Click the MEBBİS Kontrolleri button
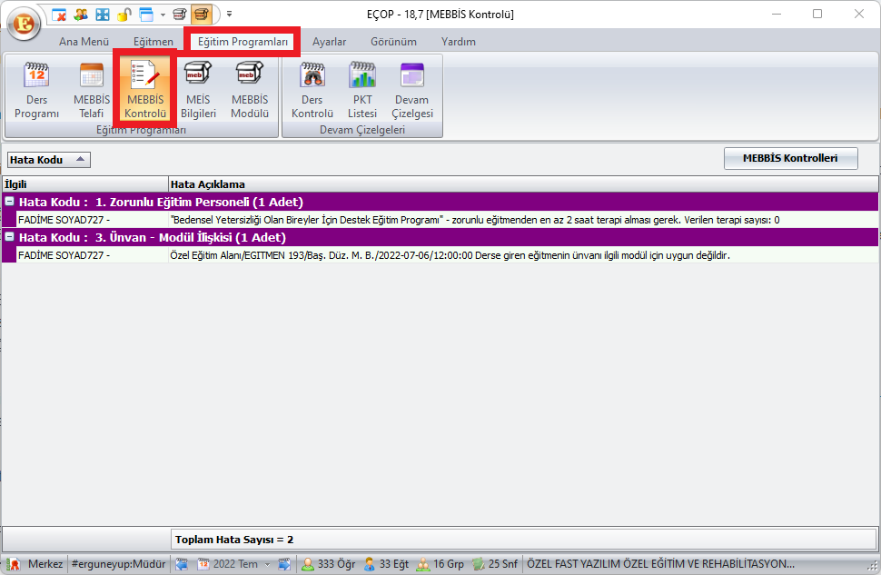This screenshot has height=575, width=881. tap(790, 158)
